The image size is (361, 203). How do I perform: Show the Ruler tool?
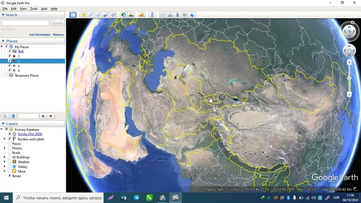click(x=152, y=15)
